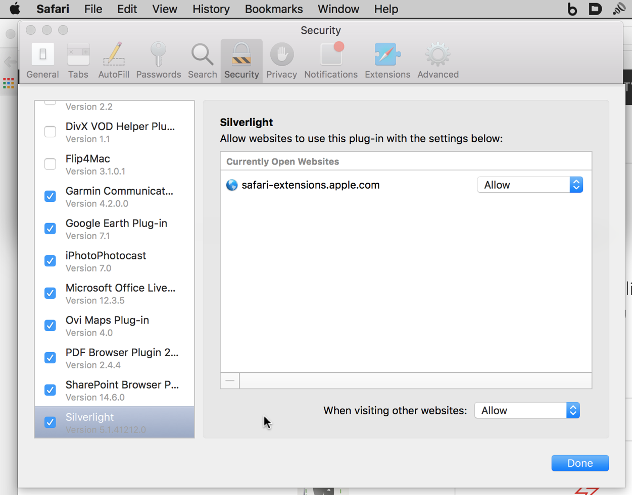Select the Security preferences pane

click(x=241, y=61)
